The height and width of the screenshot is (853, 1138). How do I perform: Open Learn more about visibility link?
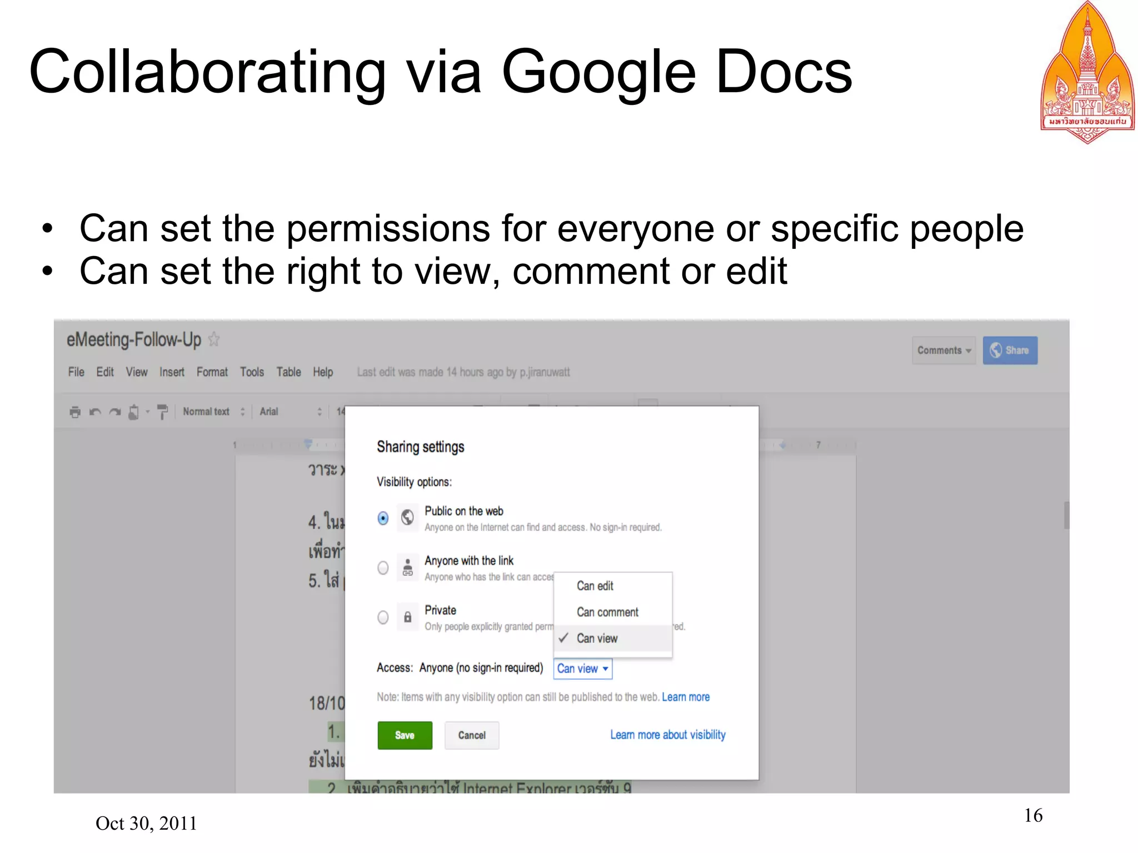coord(668,735)
